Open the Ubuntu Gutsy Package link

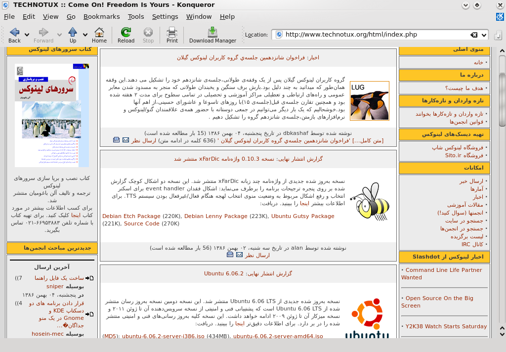tap(303, 216)
